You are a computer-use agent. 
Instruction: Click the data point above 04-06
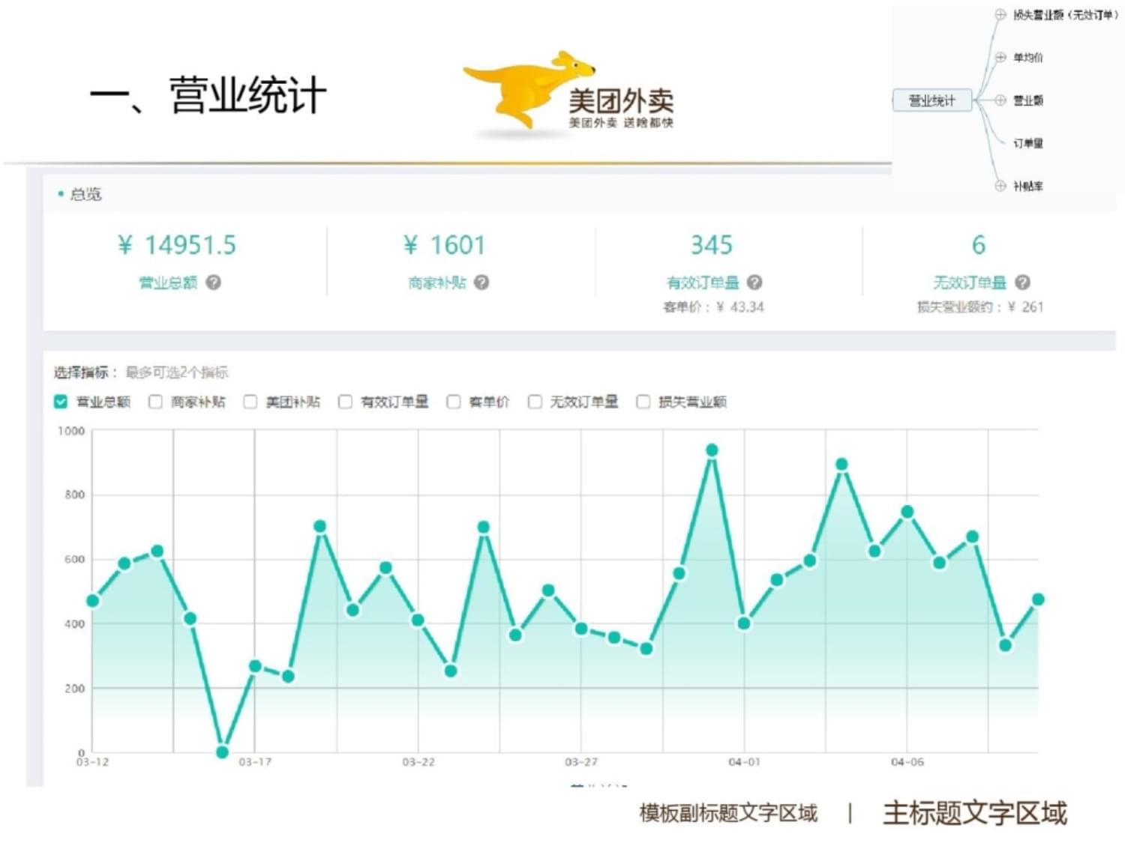click(907, 512)
